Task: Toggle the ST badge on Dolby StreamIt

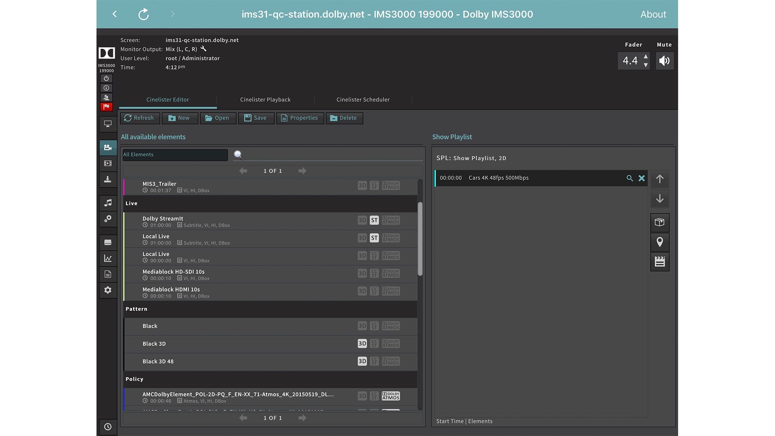Action: [x=374, y=220]
